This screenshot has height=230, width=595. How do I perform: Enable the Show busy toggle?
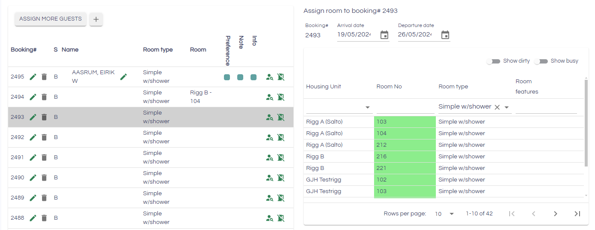coord(541,61)
